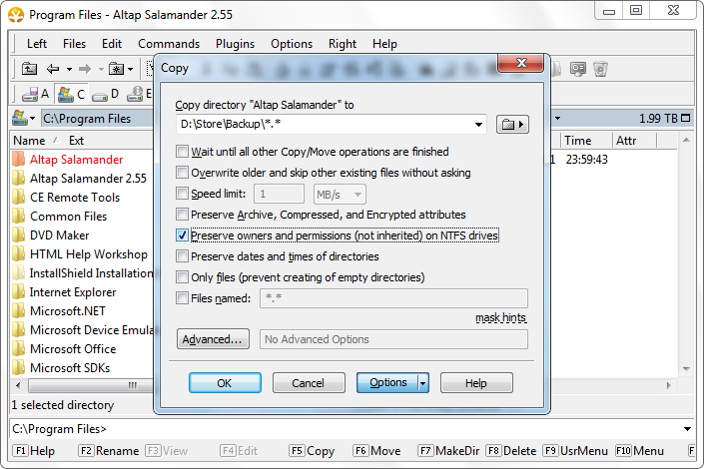The image size is (704, 469).
Task: Click the CE Remote Tools folder icon
Action: click(18, 197)
